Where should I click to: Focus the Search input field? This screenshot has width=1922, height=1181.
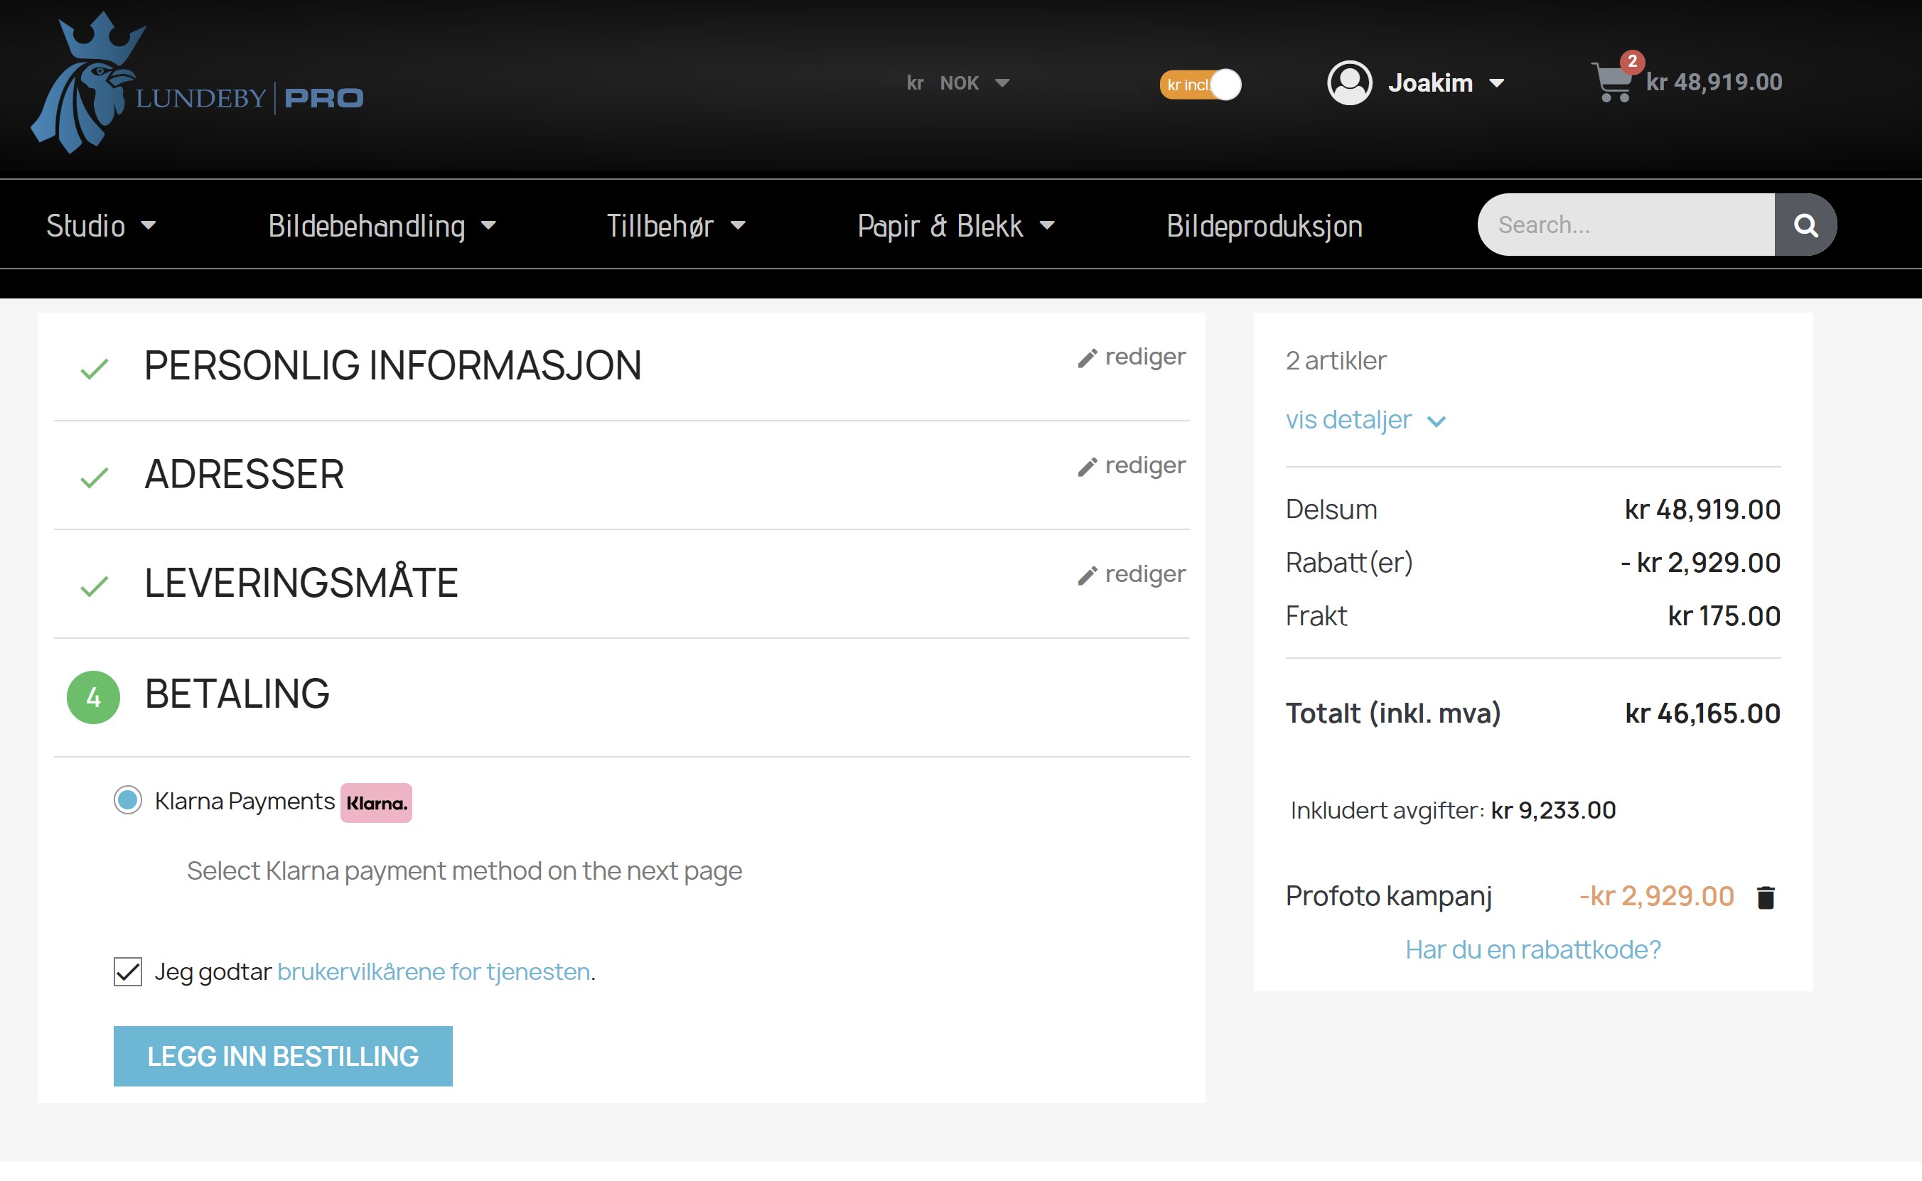pos(1625,226)
